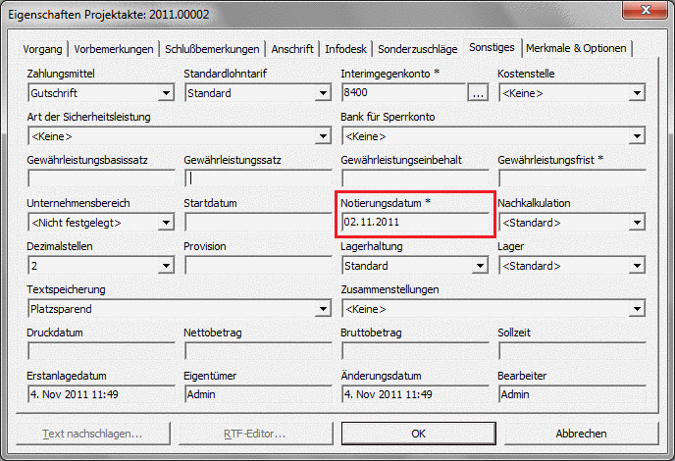Click the Erstanlagedatum field
Viewport: 675px width, 461px height.
[101, 394]
